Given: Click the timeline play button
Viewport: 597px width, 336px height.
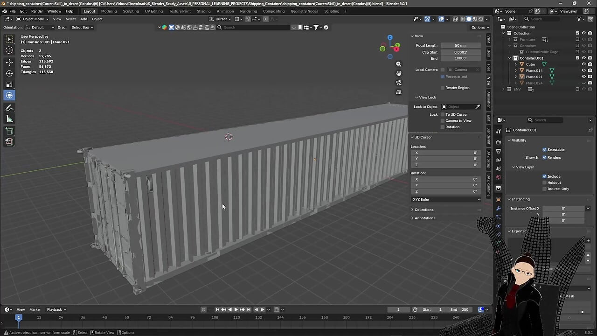Looking at the screenshot, I should [236, 309].
